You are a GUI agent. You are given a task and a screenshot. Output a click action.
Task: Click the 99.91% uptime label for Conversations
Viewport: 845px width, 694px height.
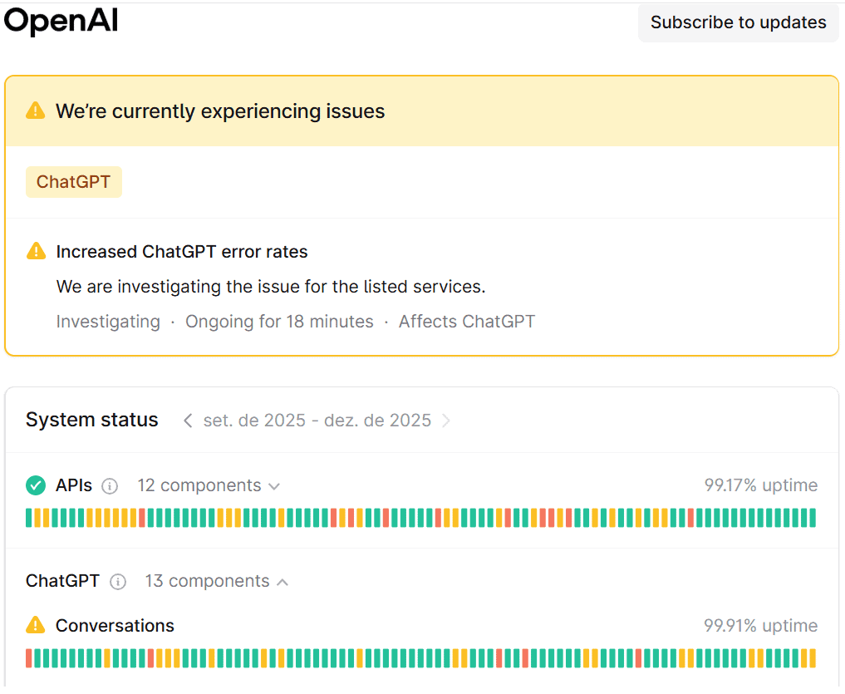point(760,625)
